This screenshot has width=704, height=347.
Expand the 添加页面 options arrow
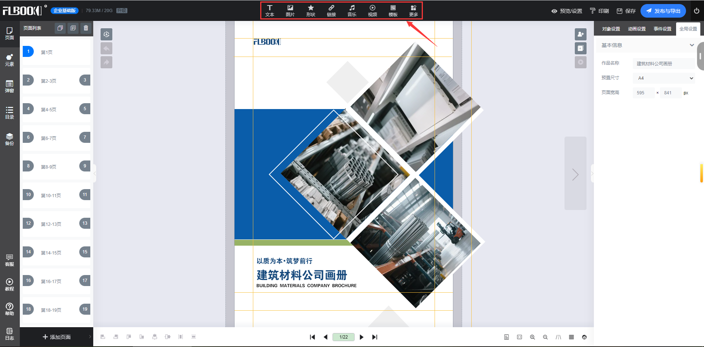tap(90, 337)
